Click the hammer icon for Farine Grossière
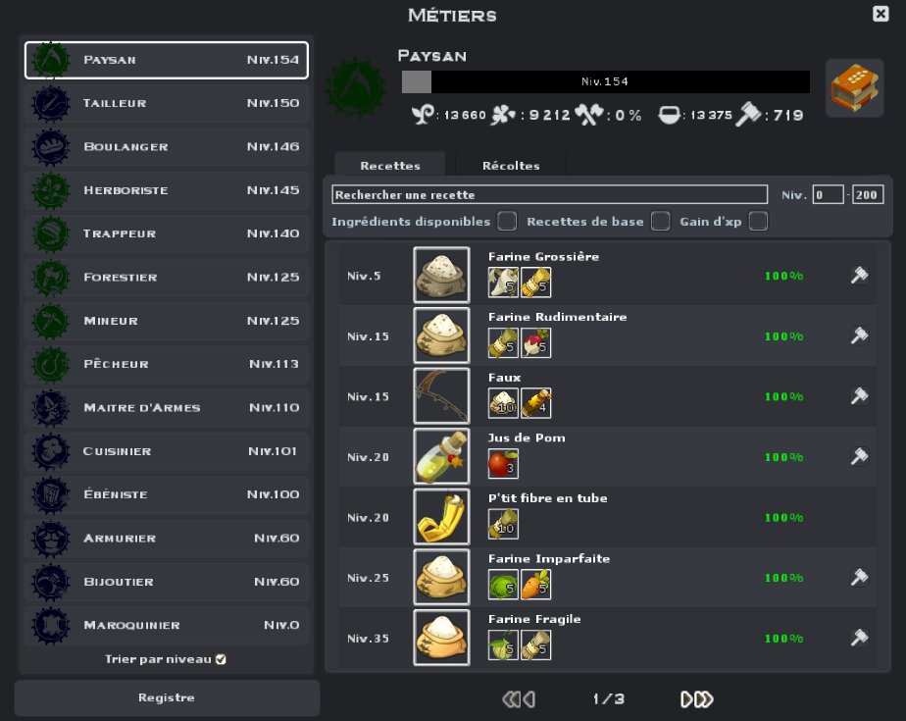The width and height of the screenshot is (906, 721). pyautogui.click(x=859, y=276)
